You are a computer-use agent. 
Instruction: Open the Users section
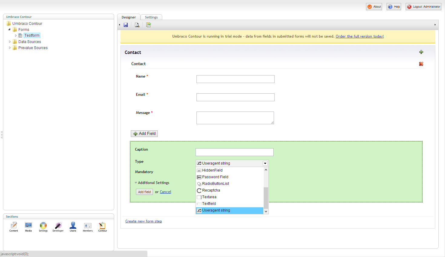point(73,227)
